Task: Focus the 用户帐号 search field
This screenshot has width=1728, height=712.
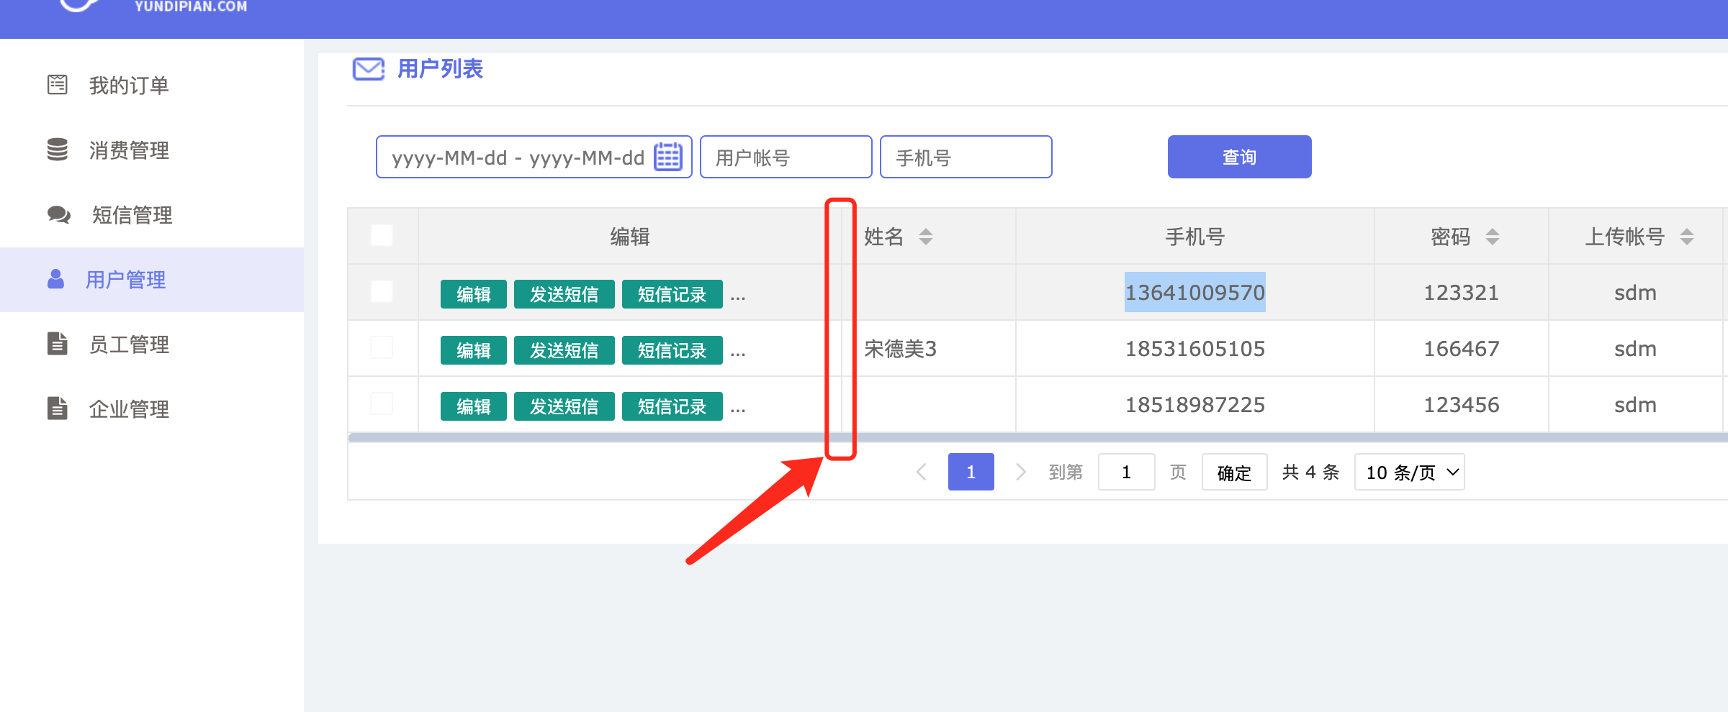Action: tap(786, 157)
